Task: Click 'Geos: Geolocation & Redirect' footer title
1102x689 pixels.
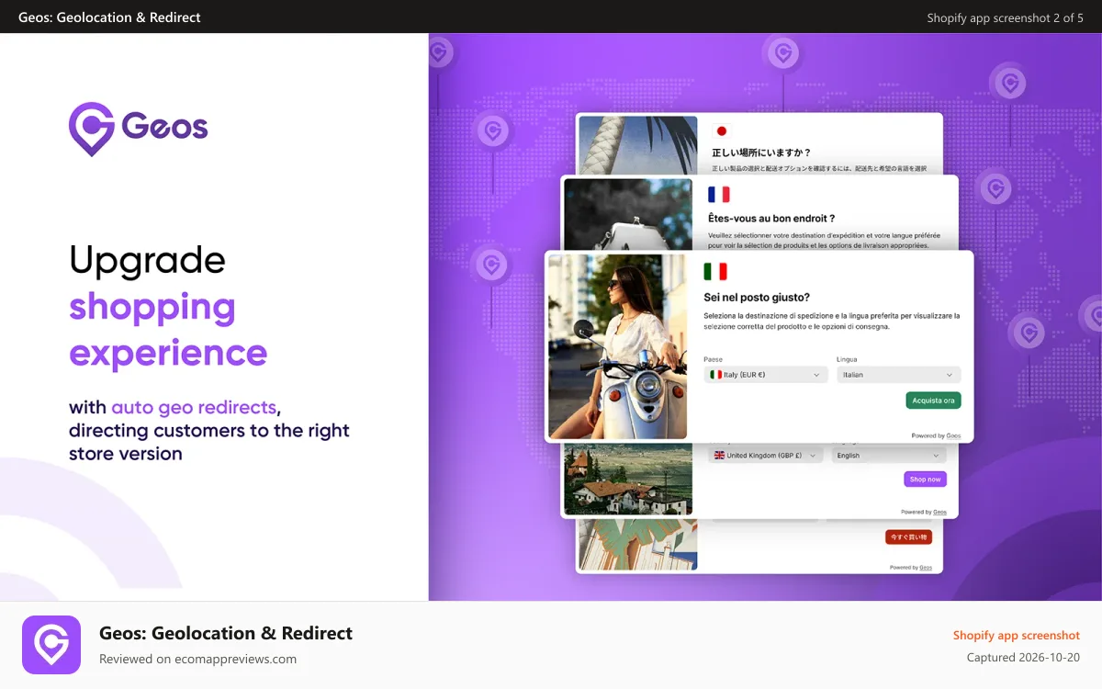Action: (226, 633)
